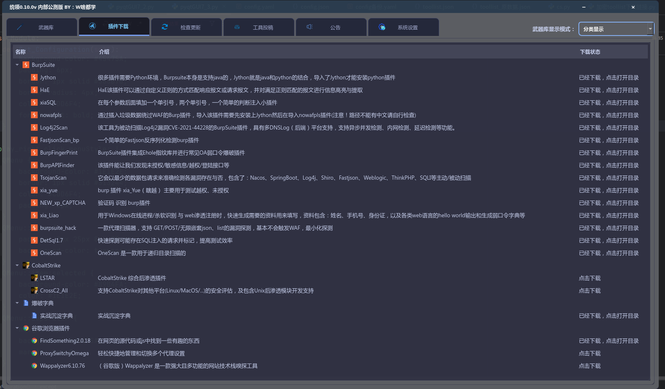Click the speaker icon on 公告 tab
665x389 pixels.
pos(309,27)
